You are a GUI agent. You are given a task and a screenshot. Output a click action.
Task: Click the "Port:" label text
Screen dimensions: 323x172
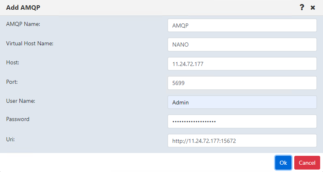coord(12,82)
